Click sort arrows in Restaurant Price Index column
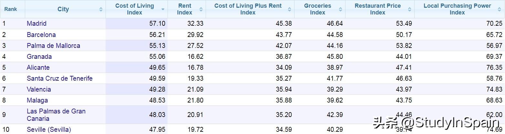The height and width of the screenshot is (134, 505). [410, 9]
